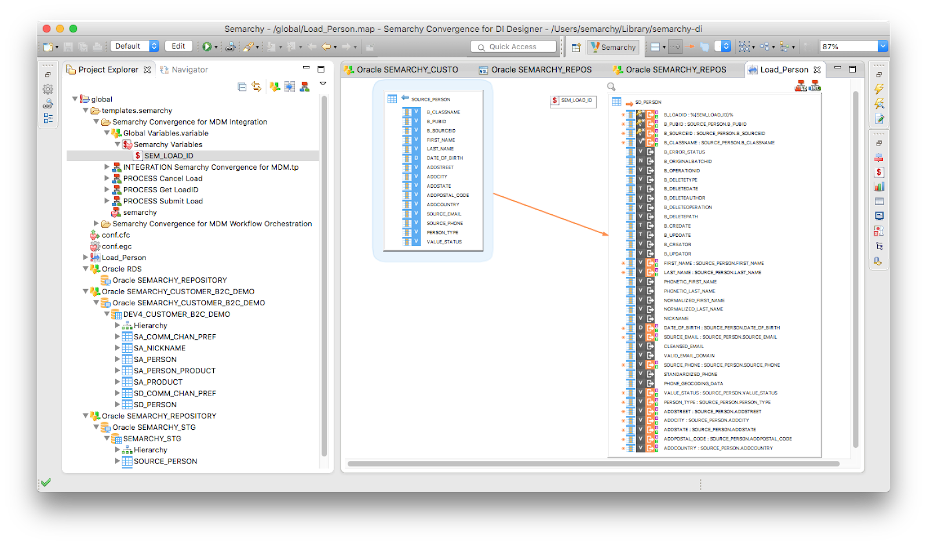
Task: Click inside the Quick Access search box
Action: [513, 46]
